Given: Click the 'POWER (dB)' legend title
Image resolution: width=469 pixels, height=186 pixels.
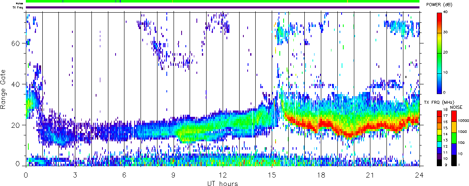Looking at the screenshot, I should pyautogui.click(x=440, y=5).
